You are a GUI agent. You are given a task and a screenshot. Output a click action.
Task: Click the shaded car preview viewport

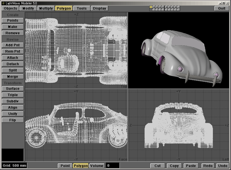point(179,50)
